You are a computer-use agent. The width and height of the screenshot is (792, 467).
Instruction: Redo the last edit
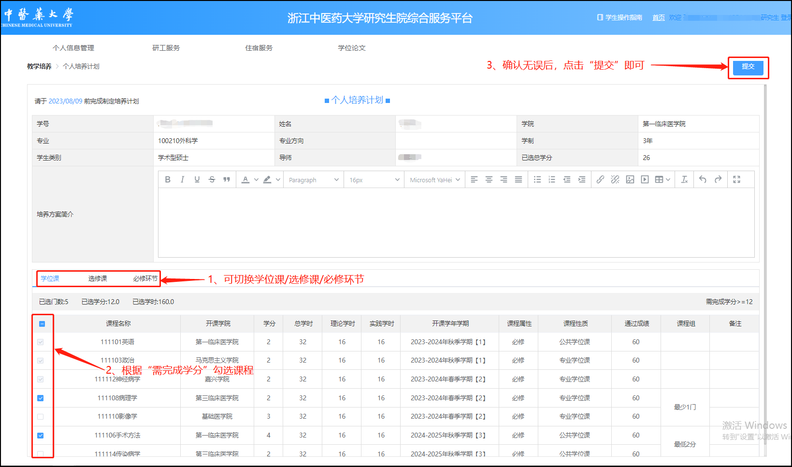tap(718, 179)
